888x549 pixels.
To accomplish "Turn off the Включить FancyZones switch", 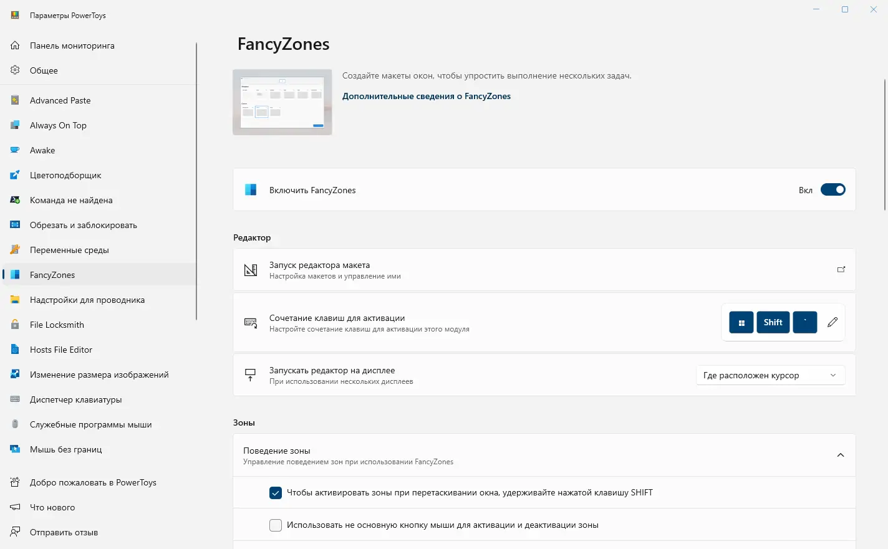I will coord(832,190).
